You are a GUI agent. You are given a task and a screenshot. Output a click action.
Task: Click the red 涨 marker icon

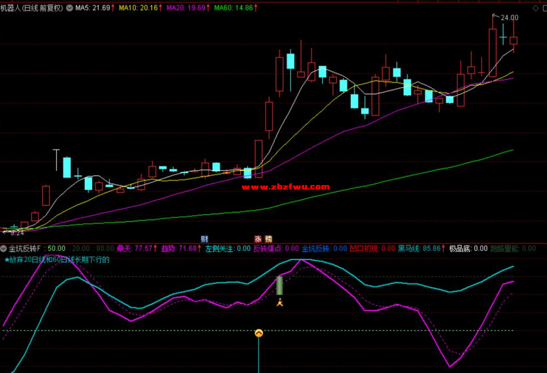[x=258, y=239]
